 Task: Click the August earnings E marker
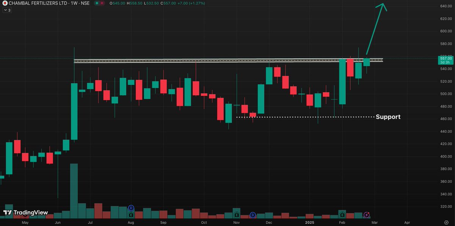click(131, 215)
